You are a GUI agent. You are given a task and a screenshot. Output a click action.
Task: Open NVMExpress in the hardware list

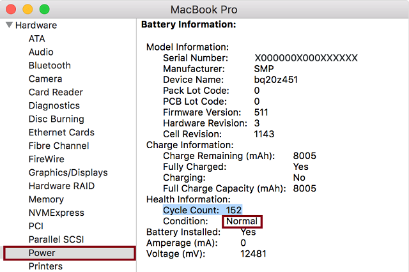tap(56, 213)
